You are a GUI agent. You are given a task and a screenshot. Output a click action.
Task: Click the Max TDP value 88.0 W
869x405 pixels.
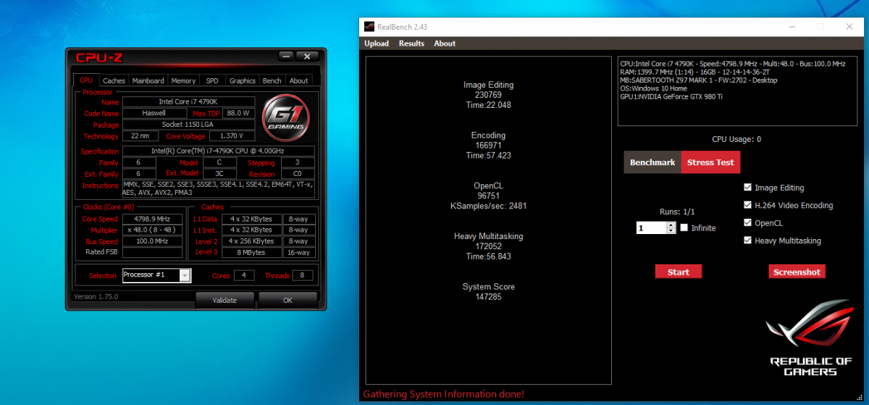[x=238, y=113]
